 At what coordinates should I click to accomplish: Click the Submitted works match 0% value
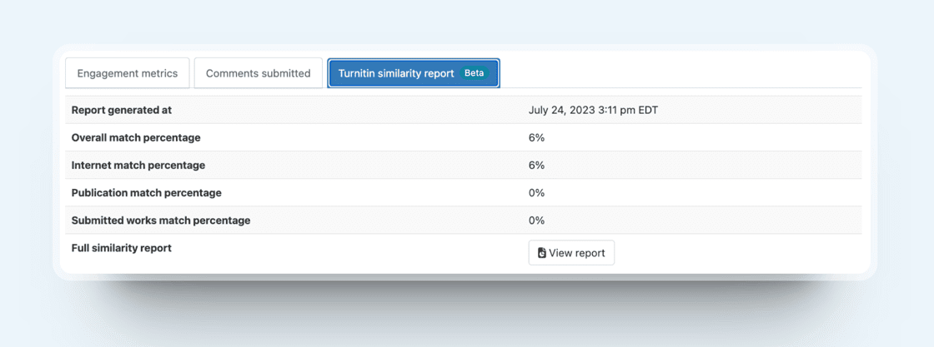coord(536,221)
